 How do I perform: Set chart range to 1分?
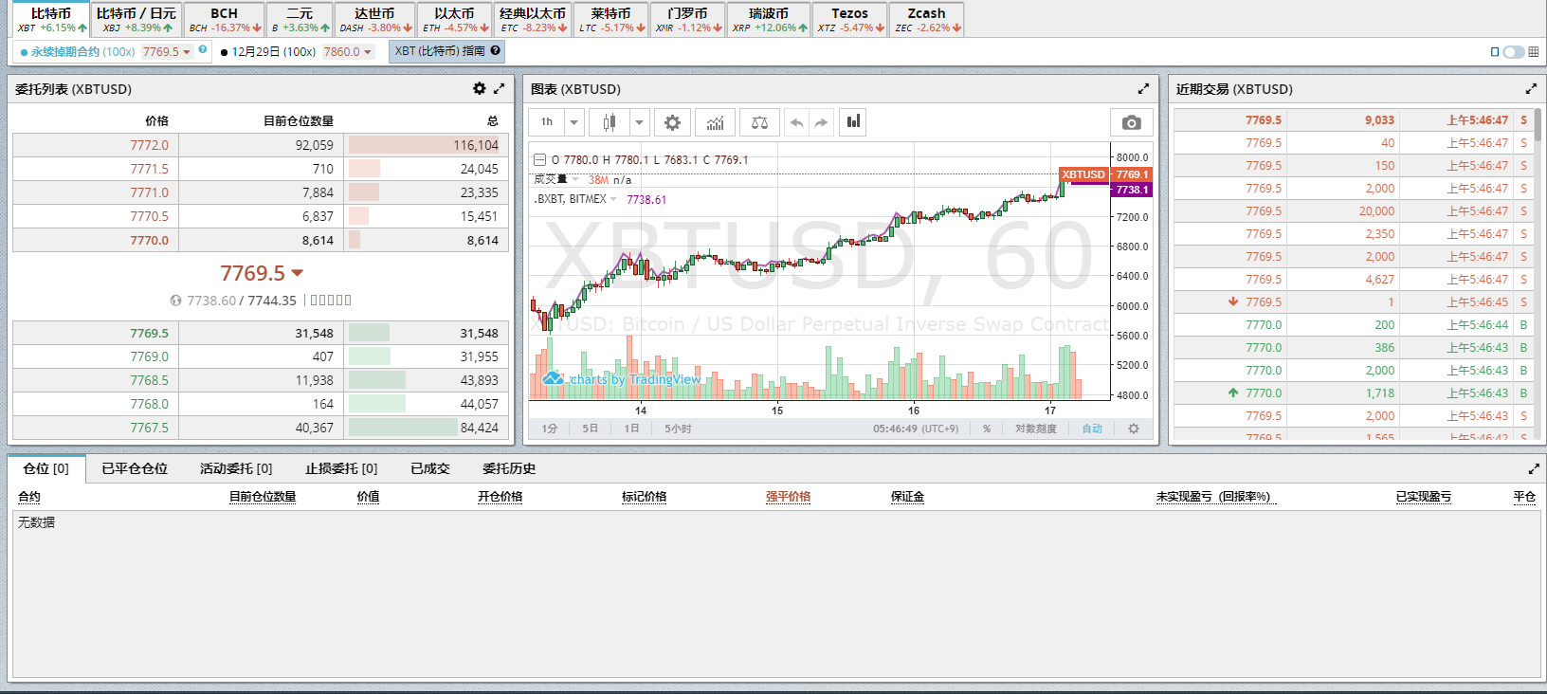point(550,429)
